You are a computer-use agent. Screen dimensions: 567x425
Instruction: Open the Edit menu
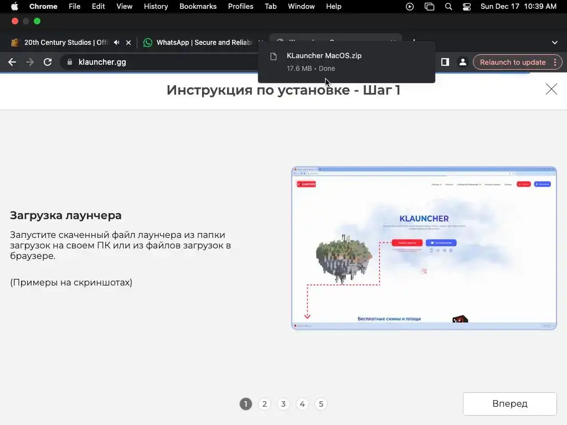tap(98, 7)
